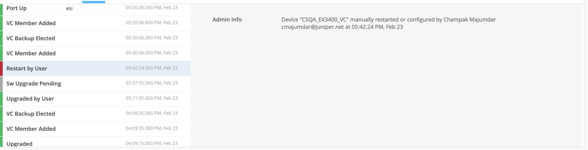Select VC Backup Elected event at 05:50:06

(95, 38)
